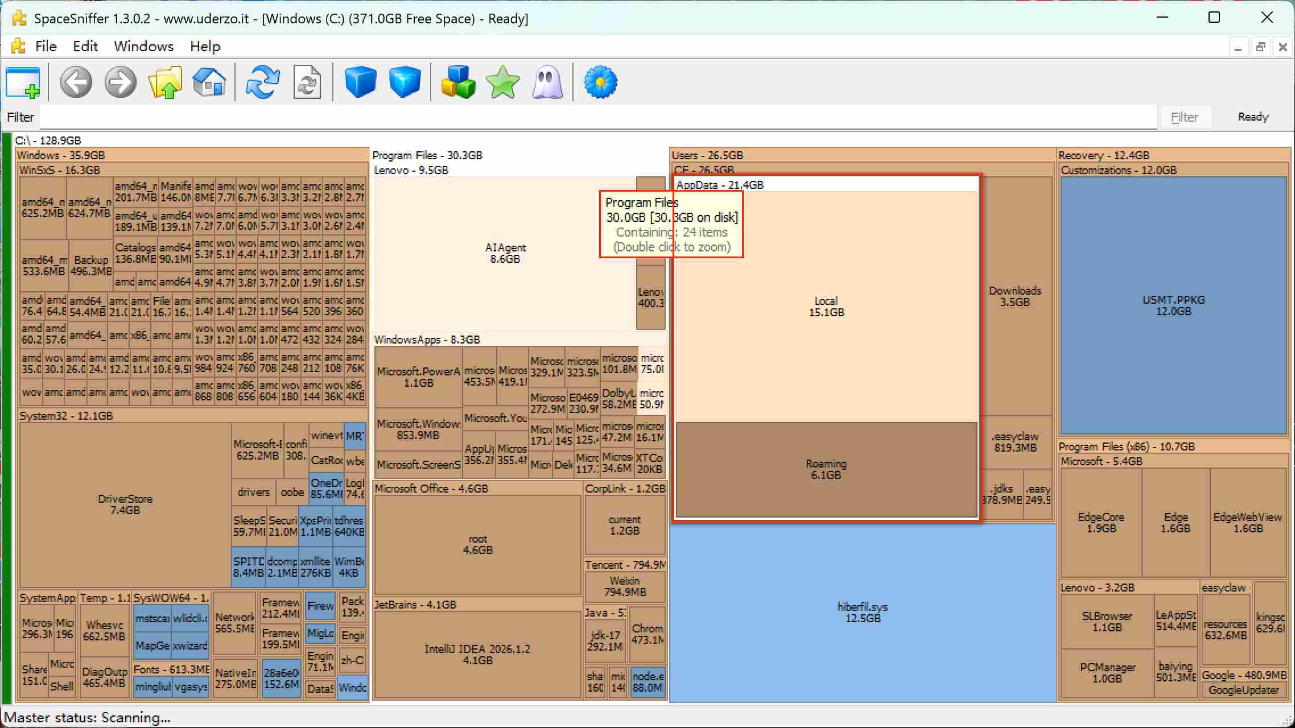Viewport: 1295px width, 728px height.
Task: Minimize the inner child window
Action: click(x=1238, y=47)
